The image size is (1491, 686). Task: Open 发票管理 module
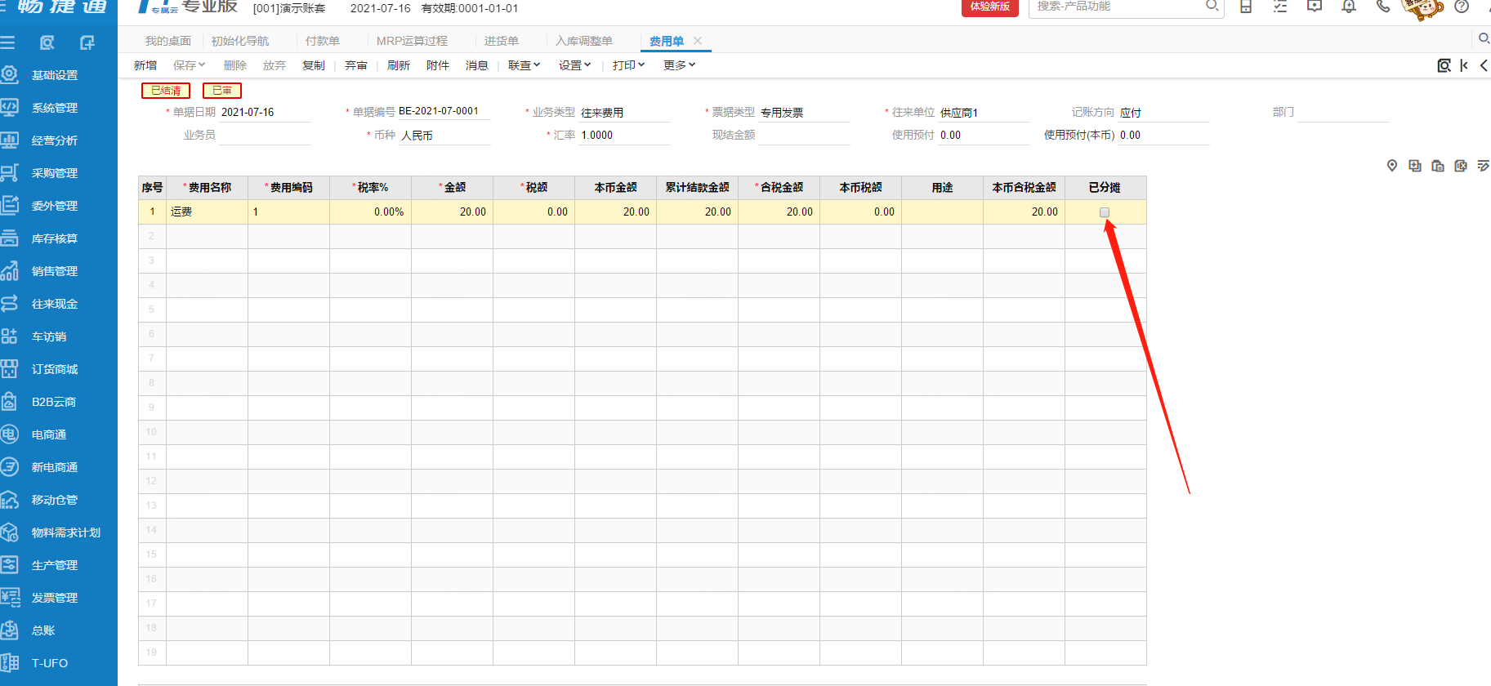click(x=54, y=598)
